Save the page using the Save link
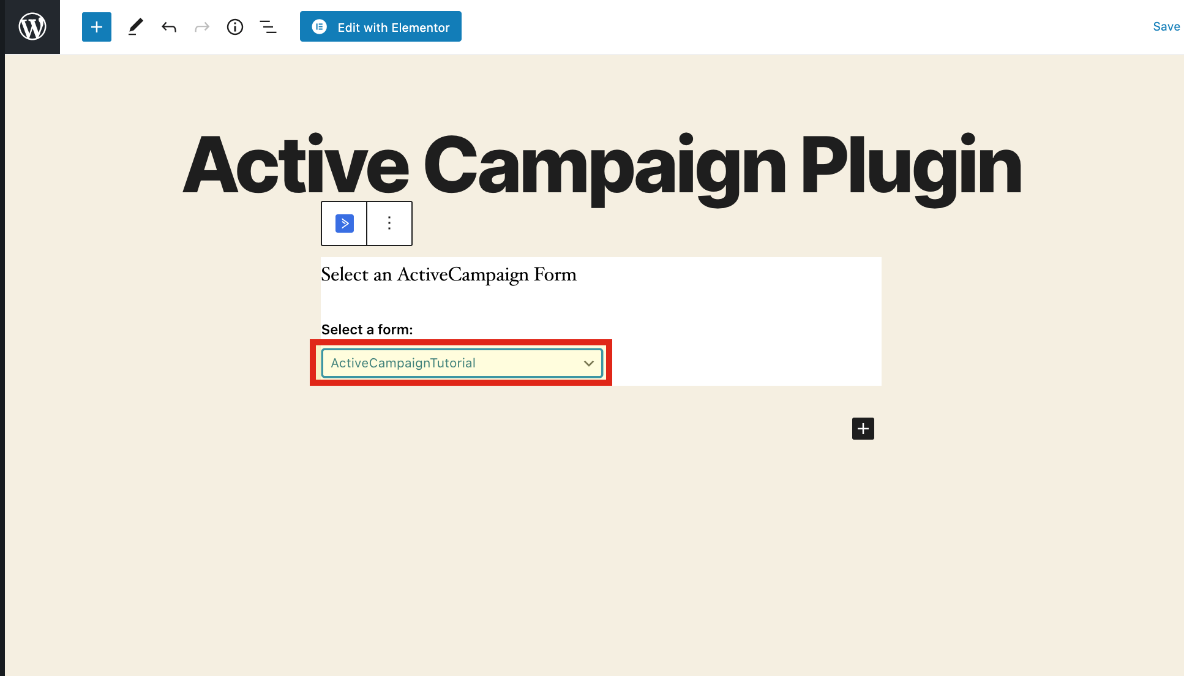This screenshot has height=676, width=1184. (1166, 26)
